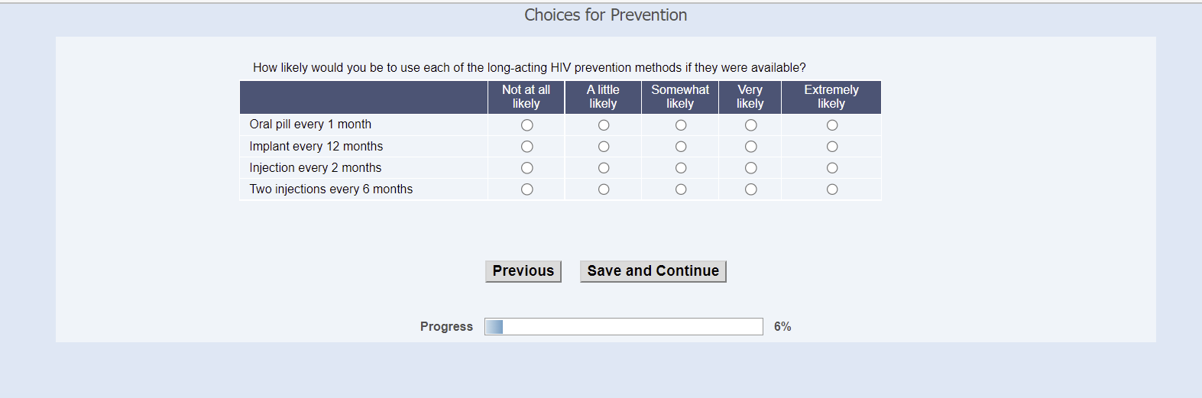1202x398 pixels.
Task: Pick 'Somewhat likely' for Injection every 2 months
Action: [x=681, y=168]
